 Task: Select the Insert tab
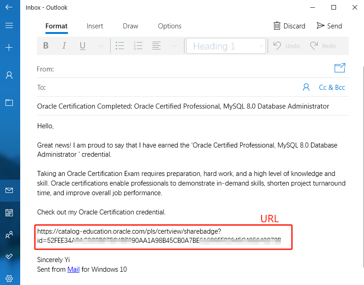coord(95,26)
